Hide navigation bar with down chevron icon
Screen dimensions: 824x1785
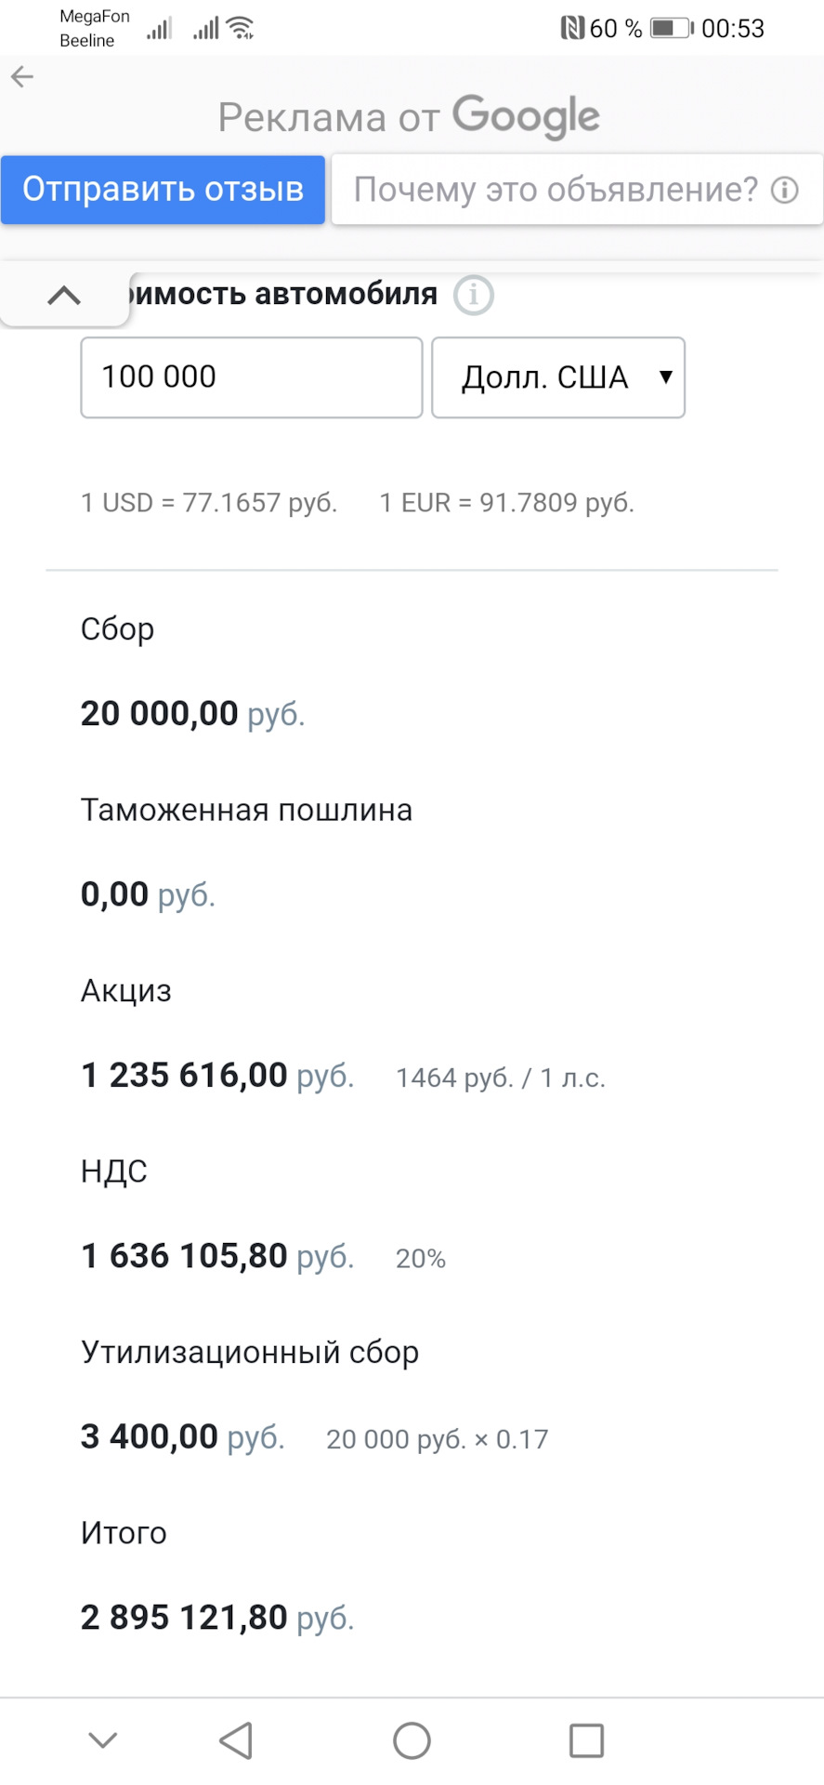(102, 1739)
